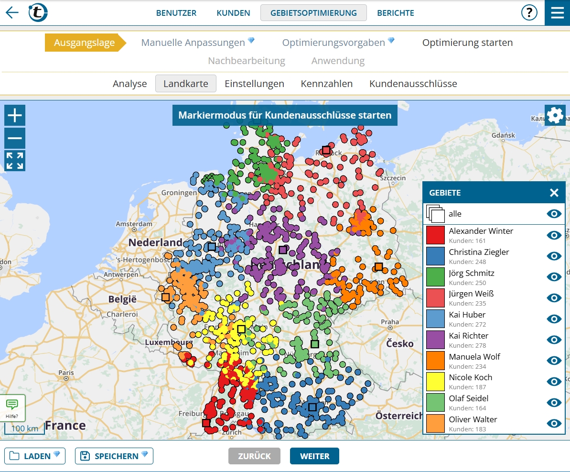The image size is (570, 472).
Task: Go to Manuelle Anpassungen step
Action: 193,43
